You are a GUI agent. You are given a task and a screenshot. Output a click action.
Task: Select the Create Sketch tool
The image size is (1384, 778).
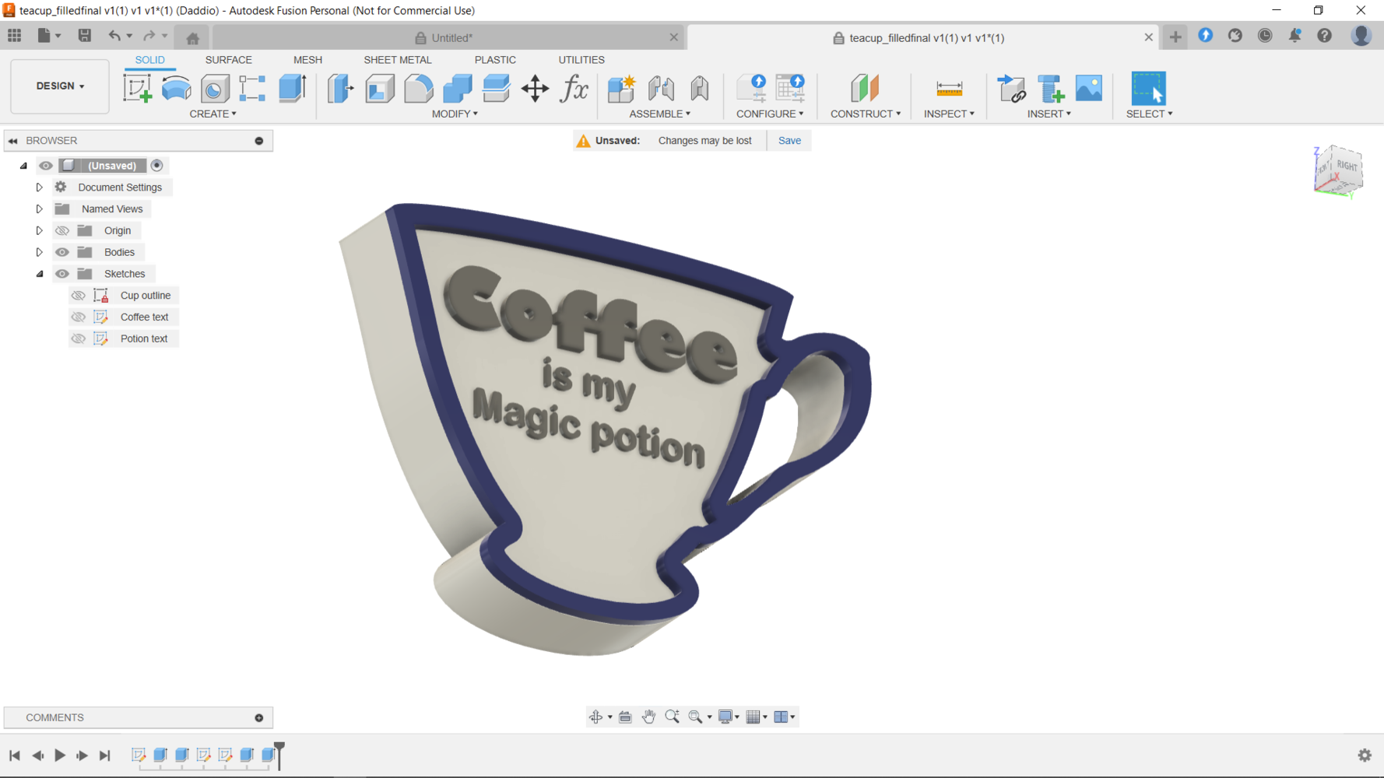138,89
